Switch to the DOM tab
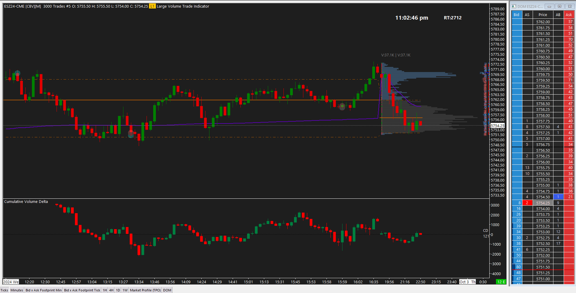 point(167,290)
